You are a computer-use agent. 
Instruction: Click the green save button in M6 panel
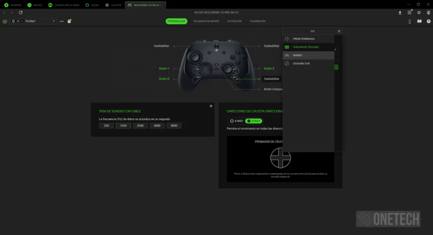[336, 67]
